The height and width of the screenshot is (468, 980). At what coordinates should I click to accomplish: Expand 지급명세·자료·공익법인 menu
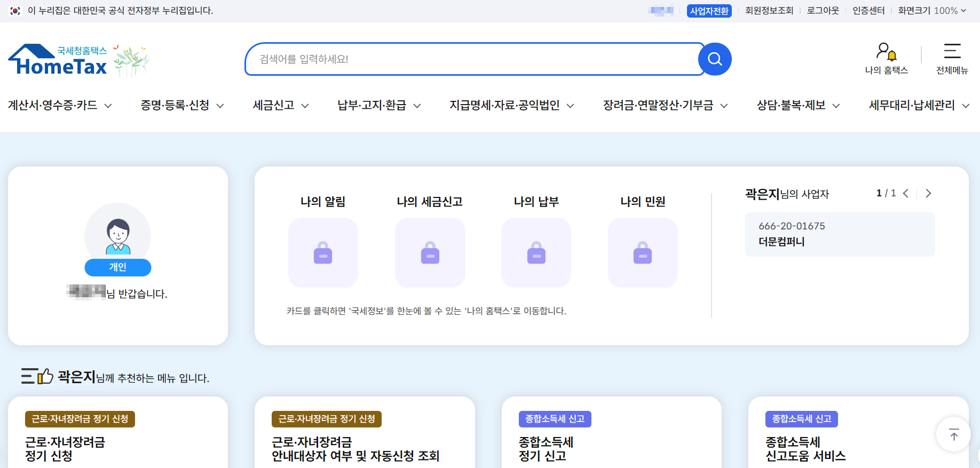click(x=512, y=106)
